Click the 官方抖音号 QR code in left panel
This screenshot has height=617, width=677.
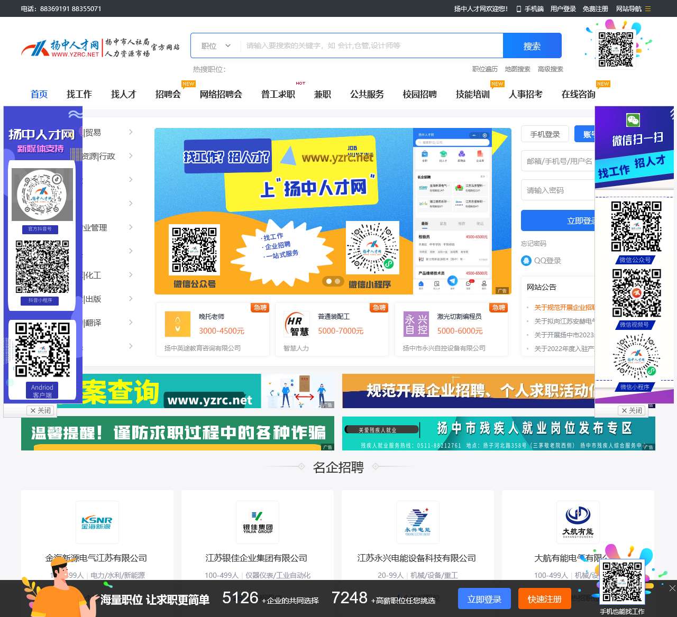pyautogui.click(x=42, y=195)
